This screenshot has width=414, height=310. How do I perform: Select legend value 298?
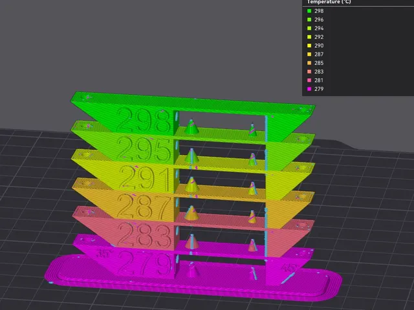pyautogui.click(x=319, y=11)
